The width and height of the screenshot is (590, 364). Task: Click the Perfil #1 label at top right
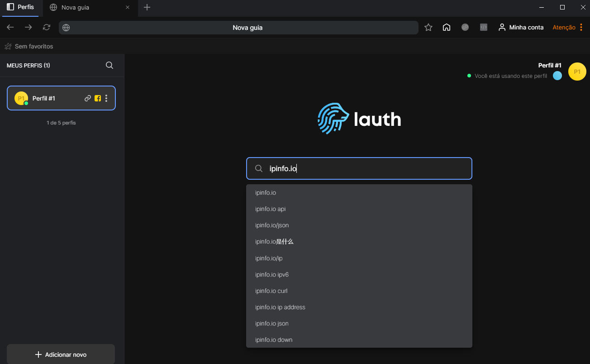(550, 66)
